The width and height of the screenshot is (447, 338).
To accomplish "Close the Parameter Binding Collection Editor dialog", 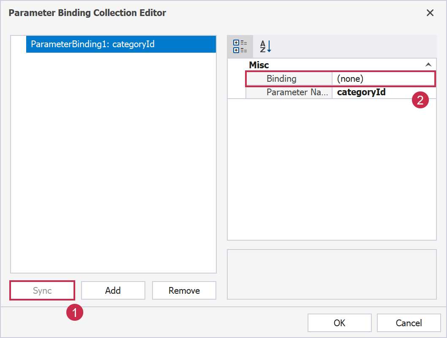I will 430,13.
